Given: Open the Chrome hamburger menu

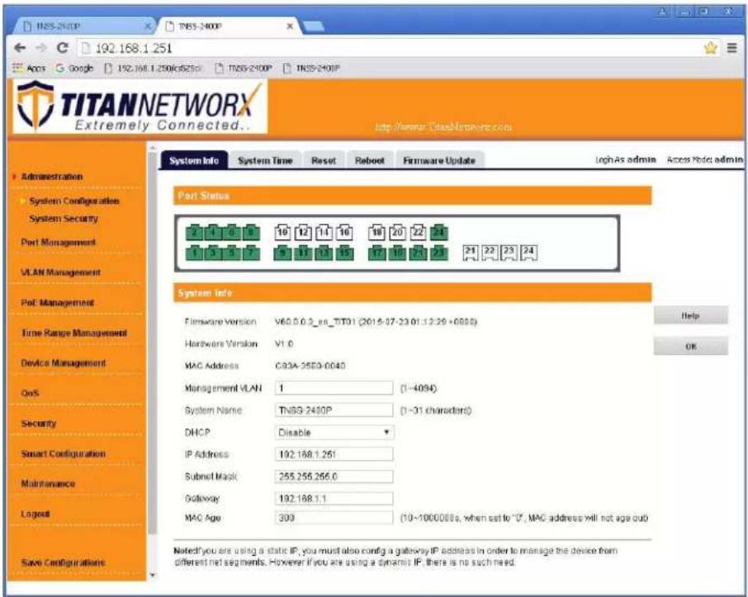Looking at the screenshot, I should coord(731,48).
